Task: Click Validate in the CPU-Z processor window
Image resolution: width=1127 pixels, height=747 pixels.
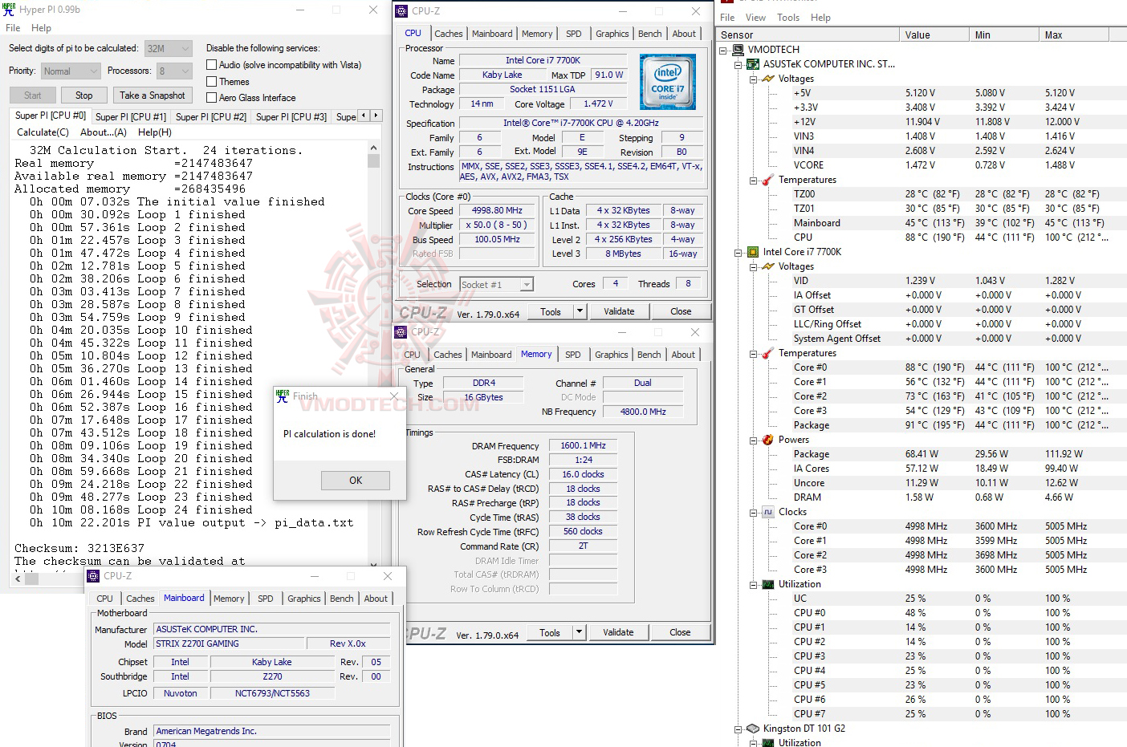Action: tap(619, 311)
